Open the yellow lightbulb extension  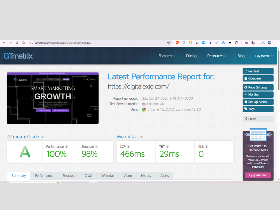pos(191,43)
